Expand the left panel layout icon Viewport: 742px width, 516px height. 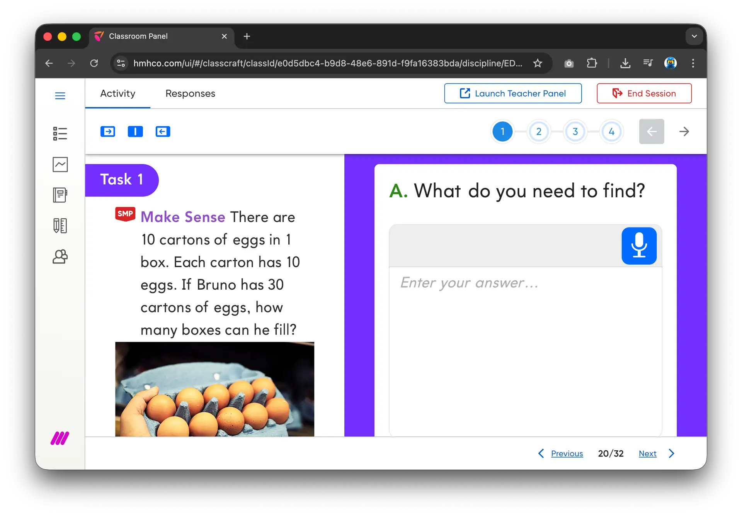[108, 132]
